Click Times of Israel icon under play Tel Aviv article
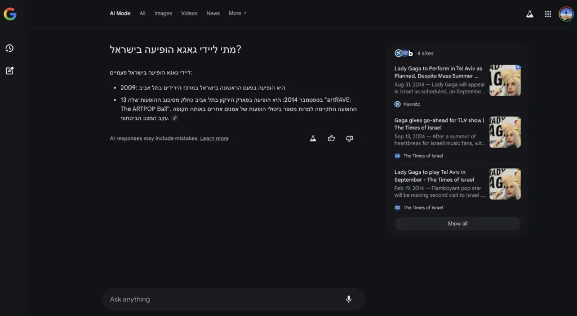This screenshot has width=577, height=316. pyautogui.click(x=397, y=207)
